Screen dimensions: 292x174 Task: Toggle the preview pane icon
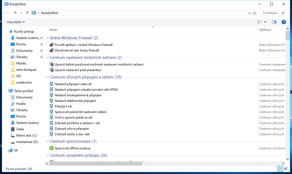pyautogui.click(x=274, y=22)
